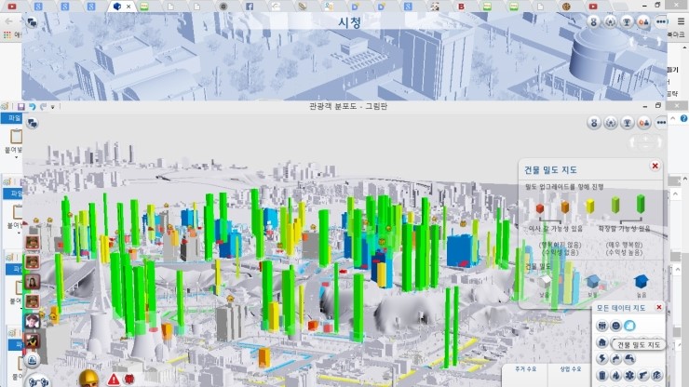Open chat bubble in the upper 시청 view
Screen dimensions: 689x387
tap(32, 22)
